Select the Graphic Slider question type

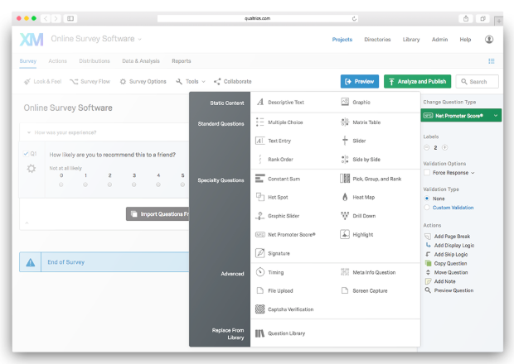tap(278, 216)
